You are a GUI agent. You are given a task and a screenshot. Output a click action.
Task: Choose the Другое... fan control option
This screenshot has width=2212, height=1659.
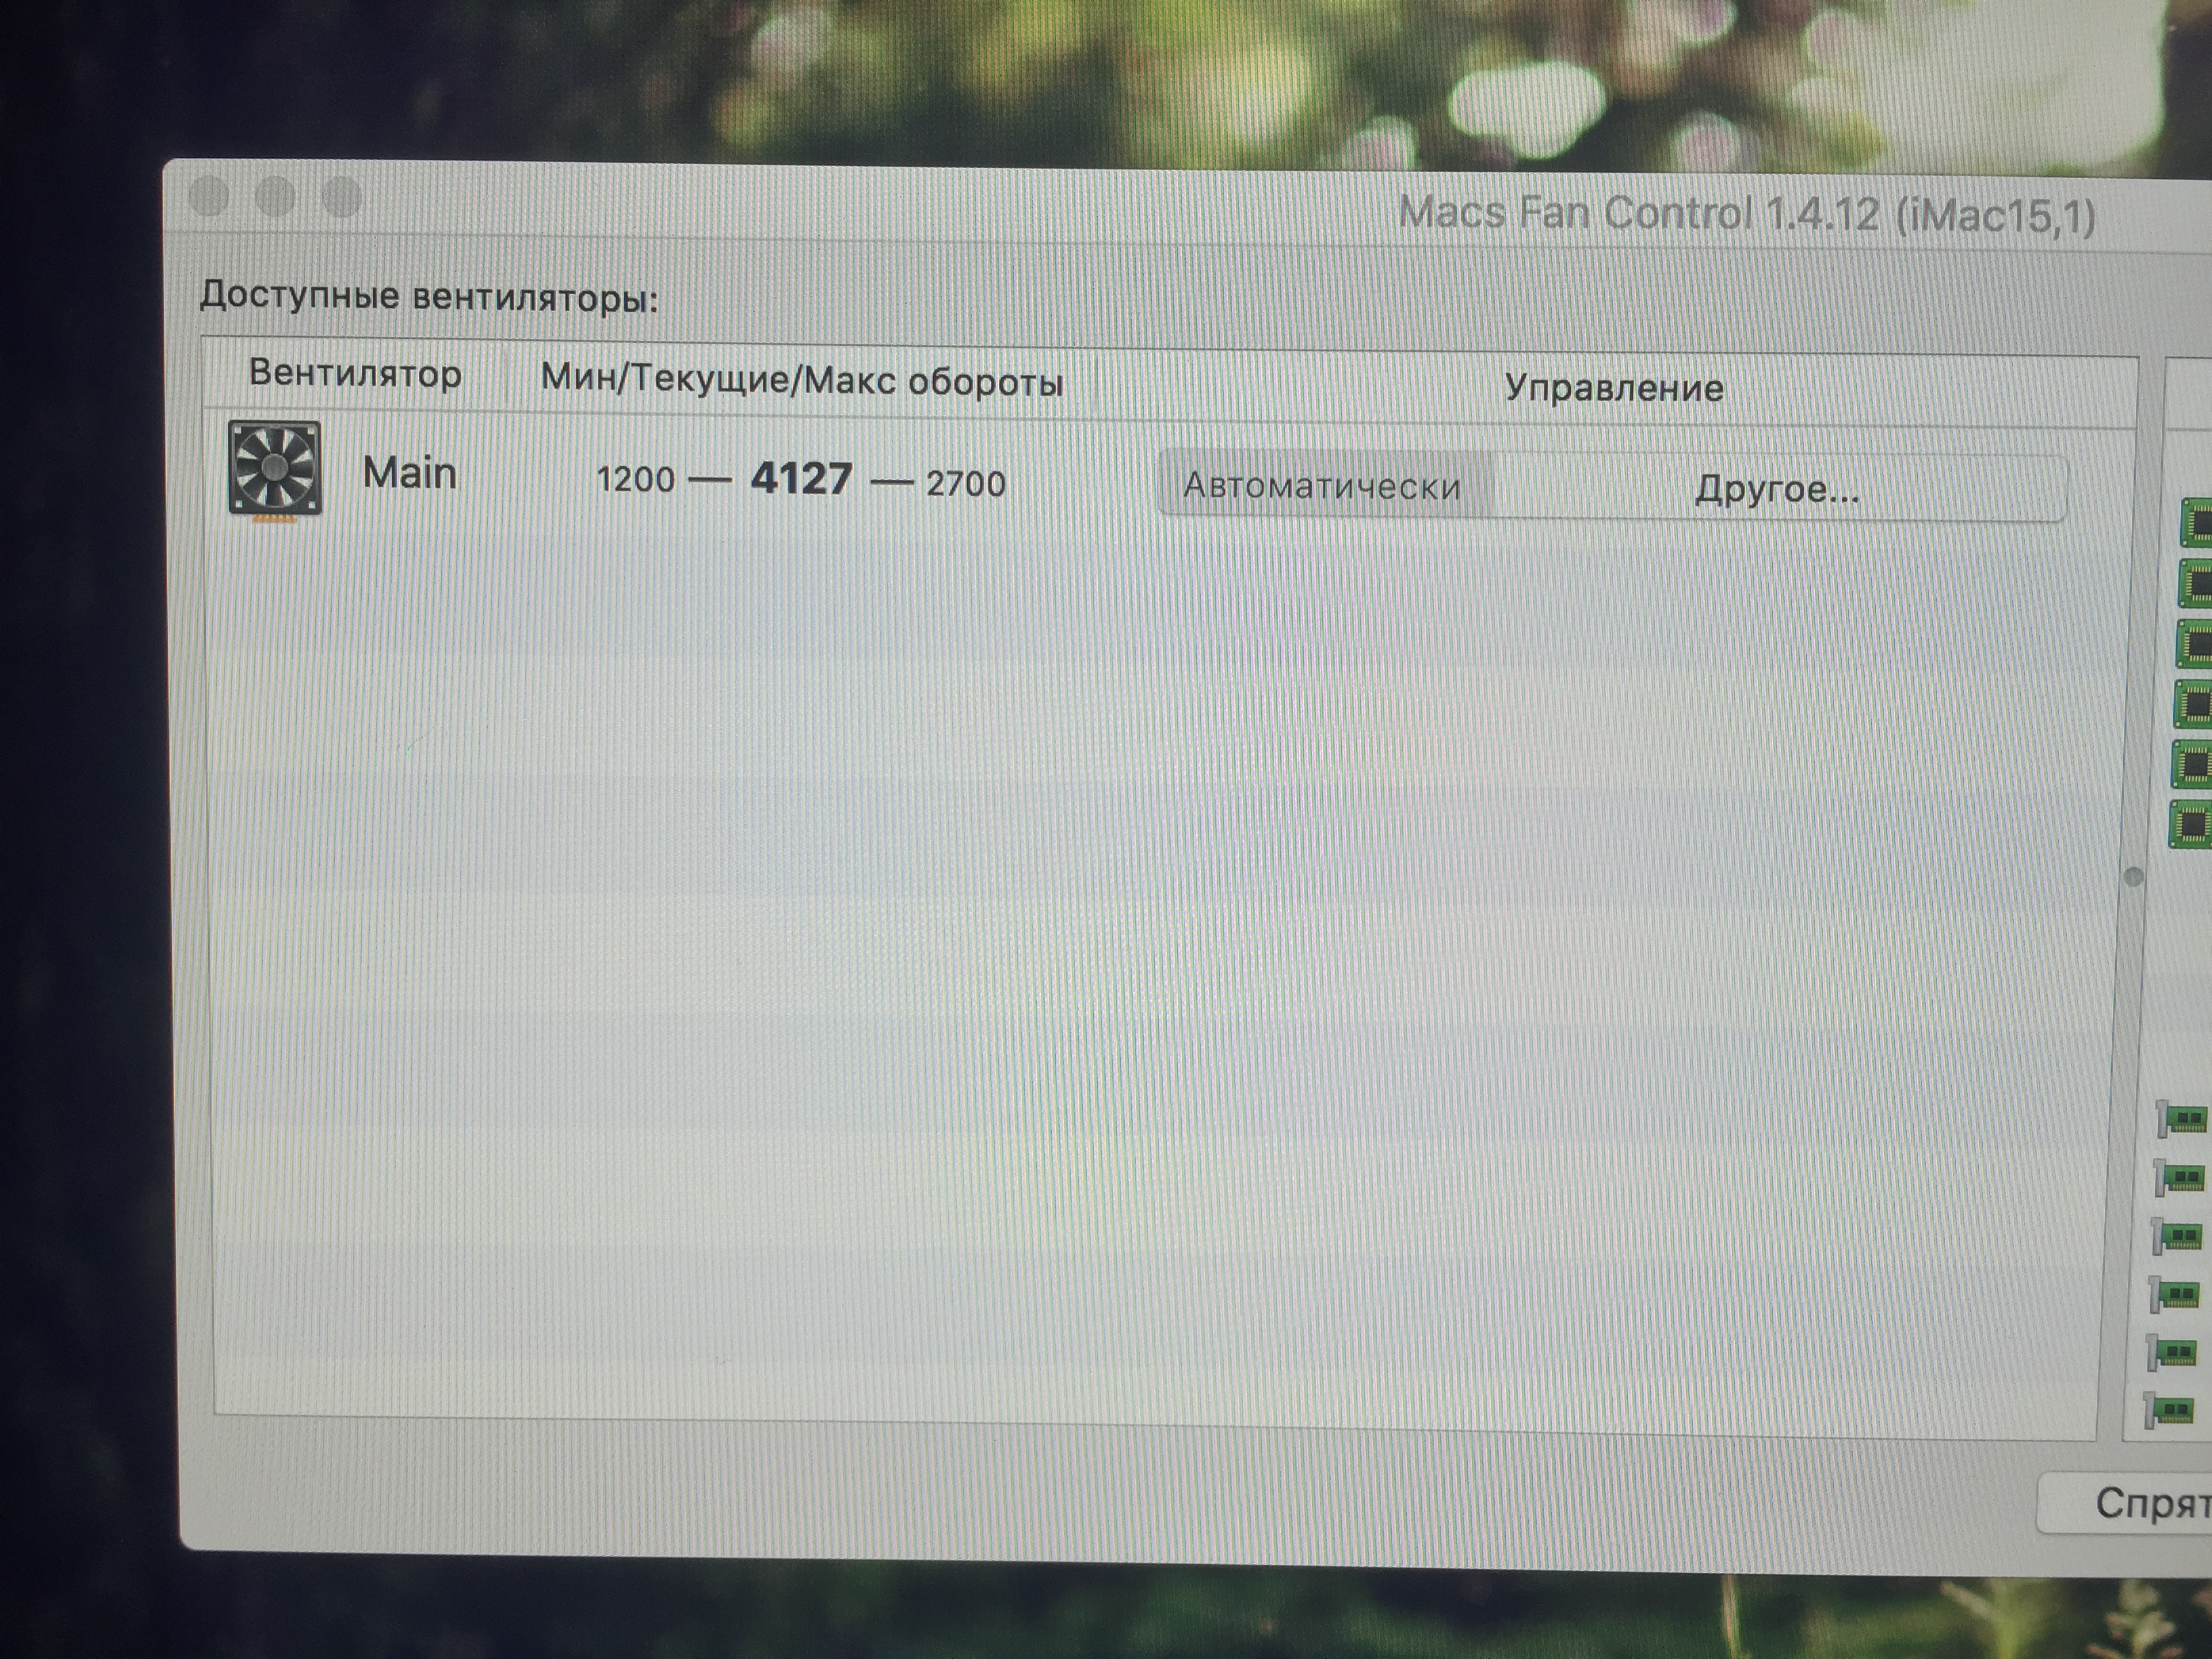[x=1777, y=489]
